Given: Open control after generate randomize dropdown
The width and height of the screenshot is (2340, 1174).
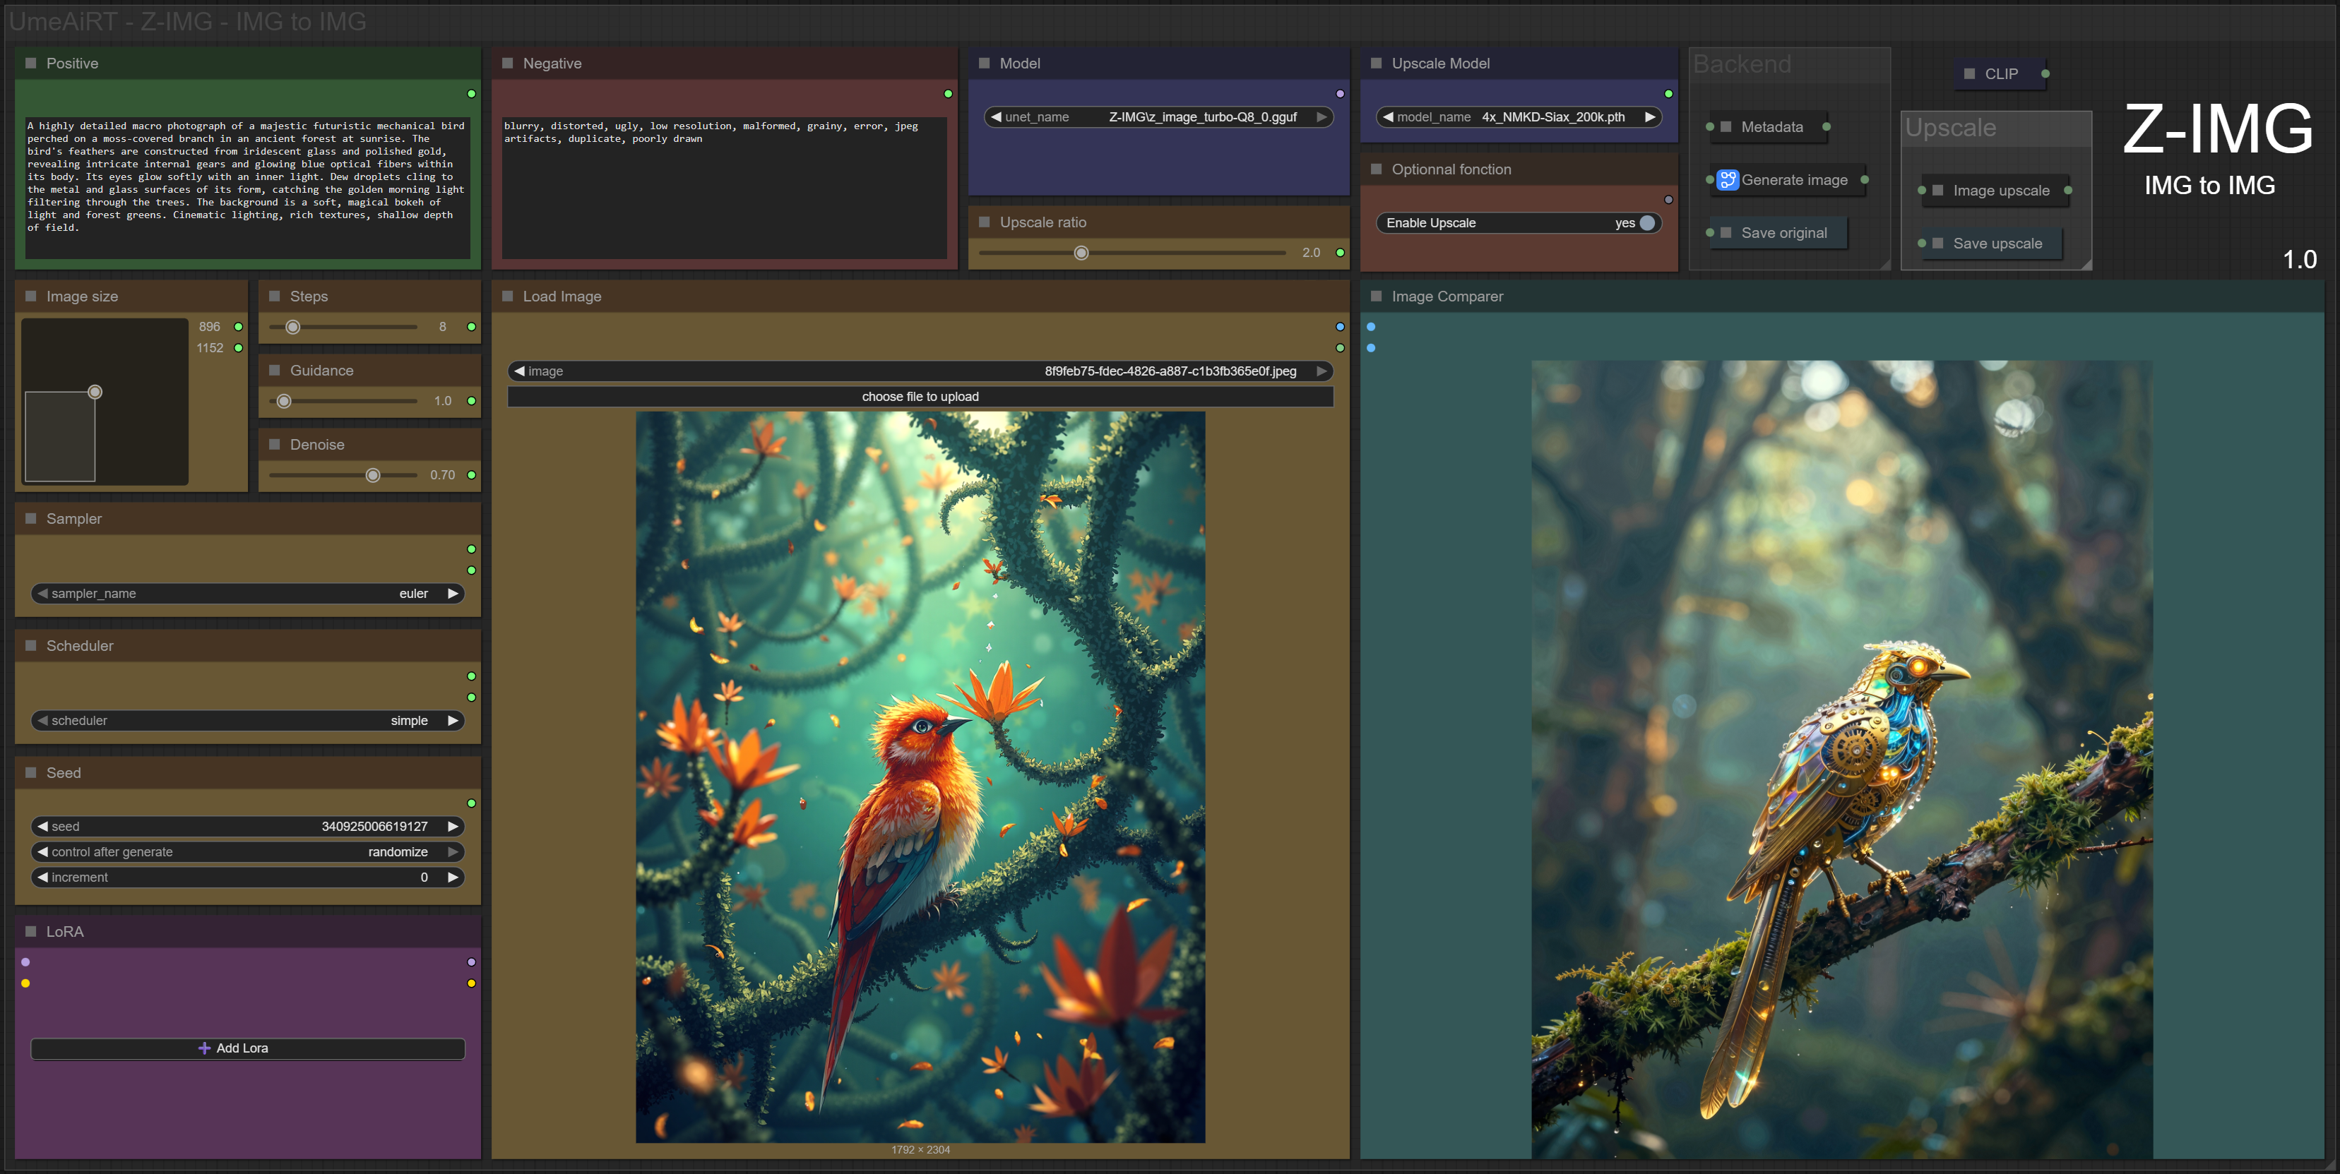Looking at the screenshot, I should coord(397,851).
